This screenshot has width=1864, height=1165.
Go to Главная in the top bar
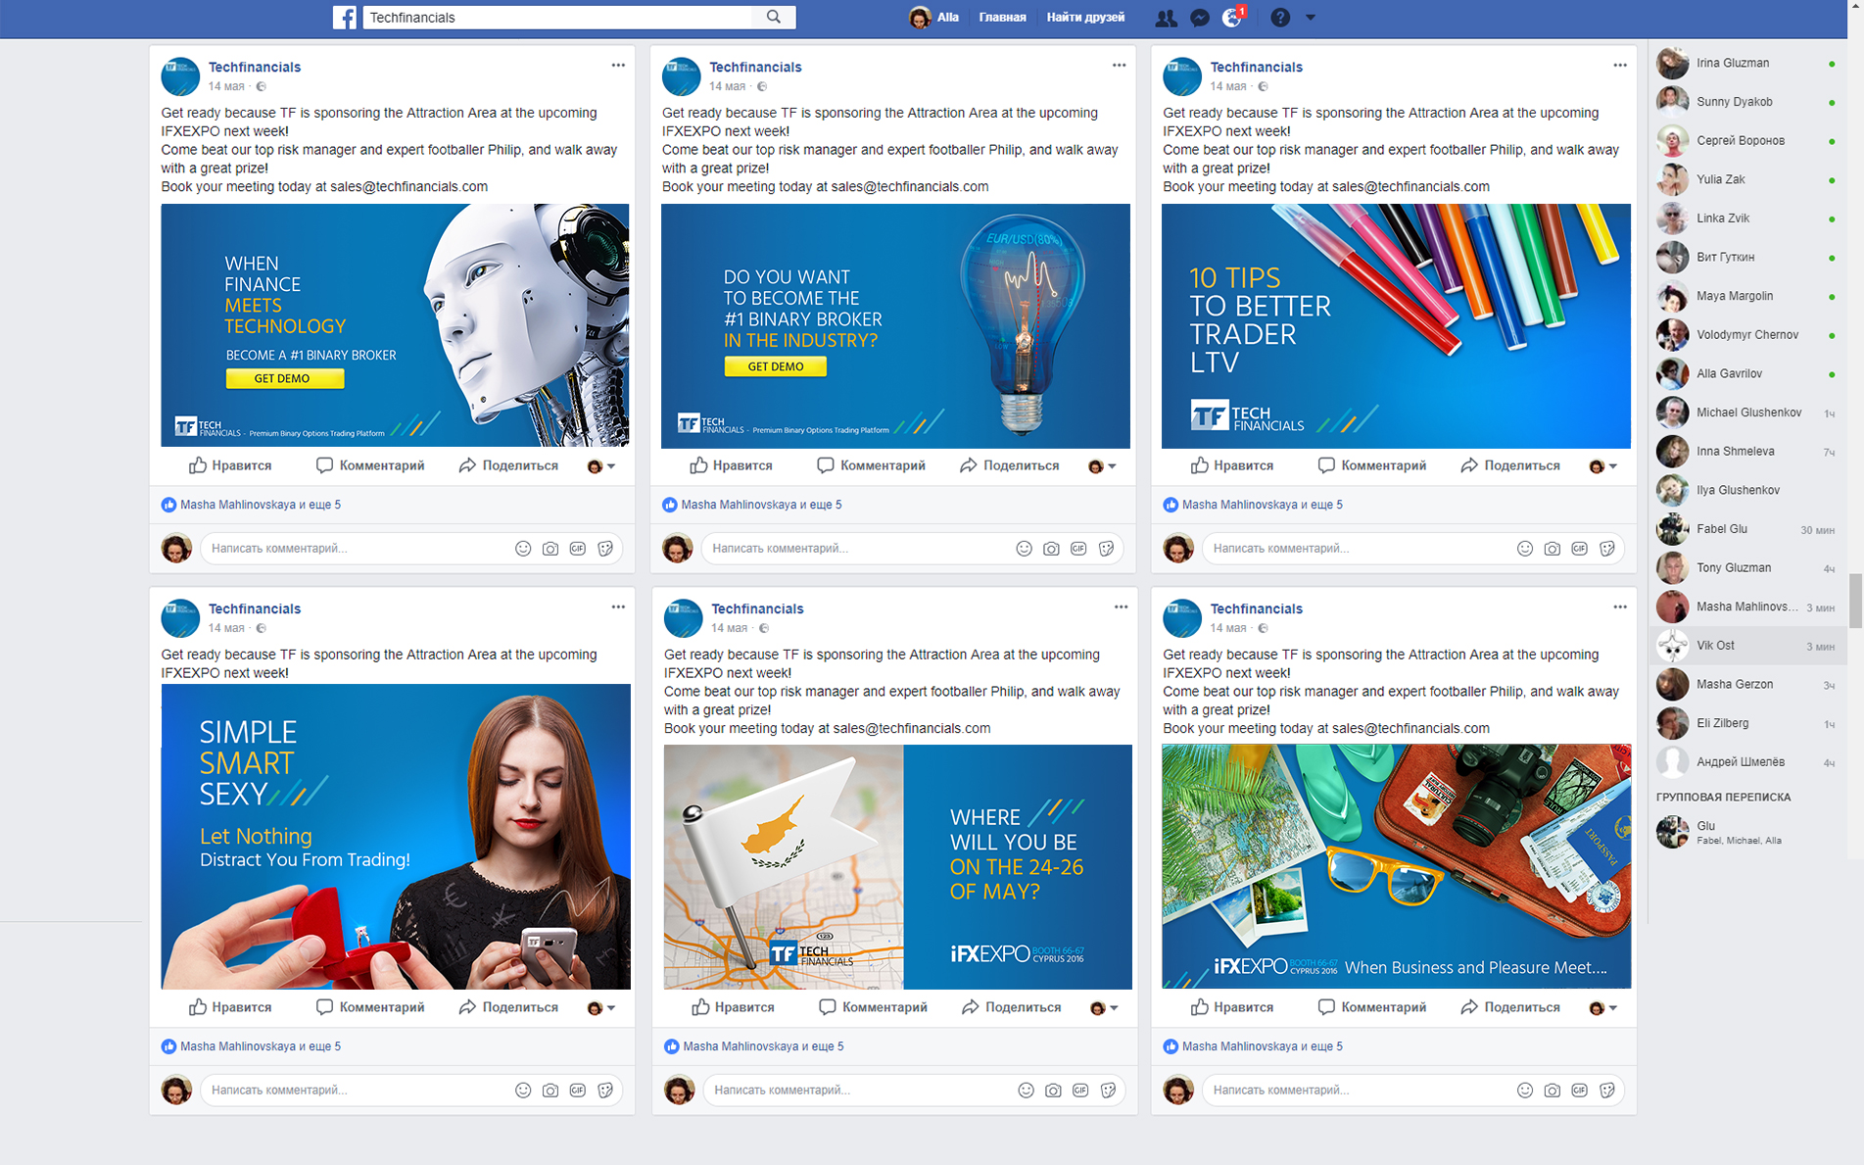click(1002, 17)
